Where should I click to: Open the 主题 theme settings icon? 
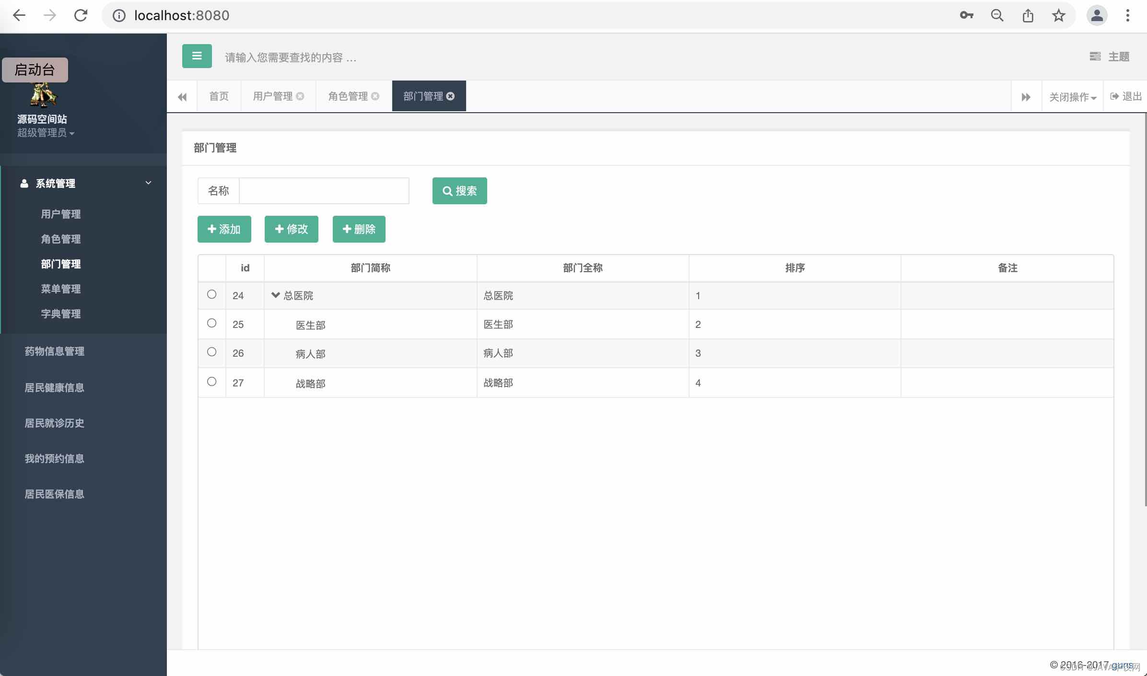point(1095,57)
